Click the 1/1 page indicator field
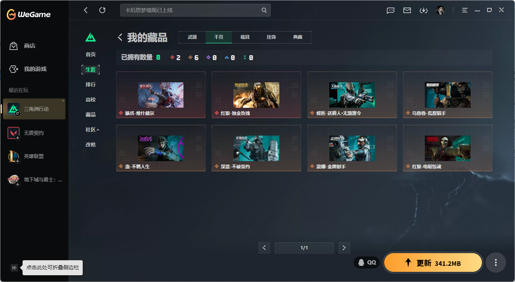Viewport: 515px width, 282px height. coord(304,248)
